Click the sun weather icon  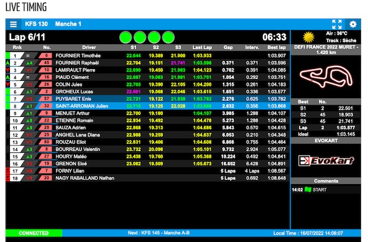308,37
